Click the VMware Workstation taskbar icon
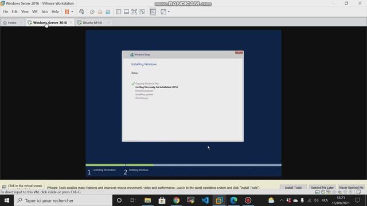 (x=219, y=200)
